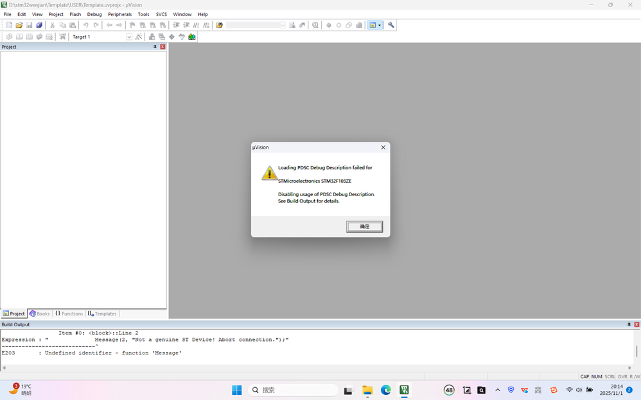Save all files with the multi-disk icon
Screen dimensions: 641x400
coord(39,25)
